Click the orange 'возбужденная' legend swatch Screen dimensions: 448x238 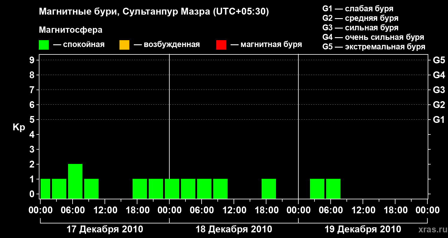(x=124, y=45)
